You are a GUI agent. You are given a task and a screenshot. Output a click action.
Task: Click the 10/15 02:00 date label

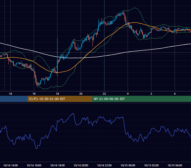tap(151, 165)
